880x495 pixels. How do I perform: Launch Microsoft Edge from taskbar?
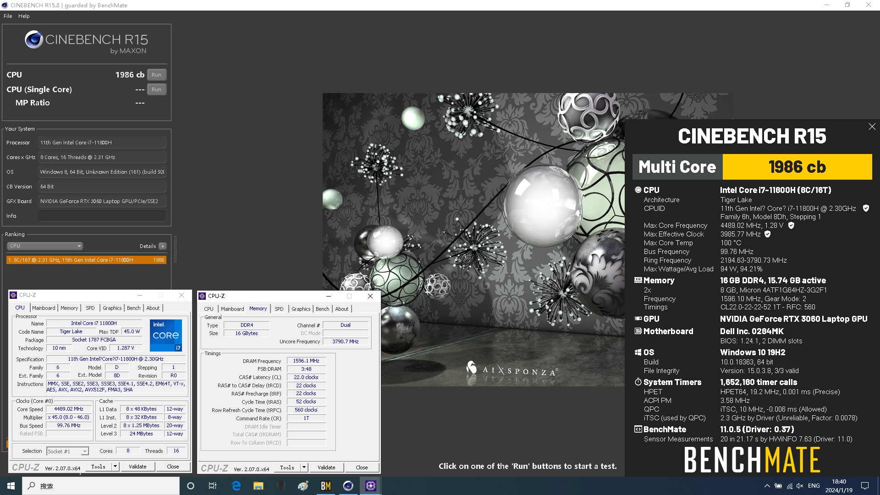[x=236, y=486]
